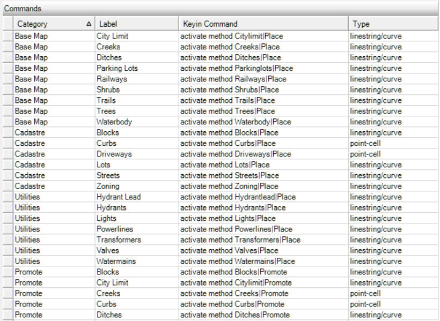Click 'activate method Curbs|Promote' cell
The image size is (440, 321).
(x=263, y=304)
